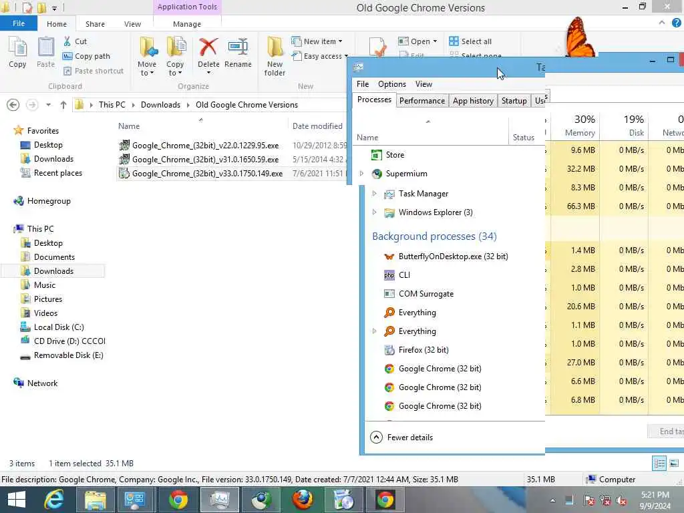Screen dimensions: 684x513
Task: Open Internet Explorer from the taskbar
Action: (54, 500)
